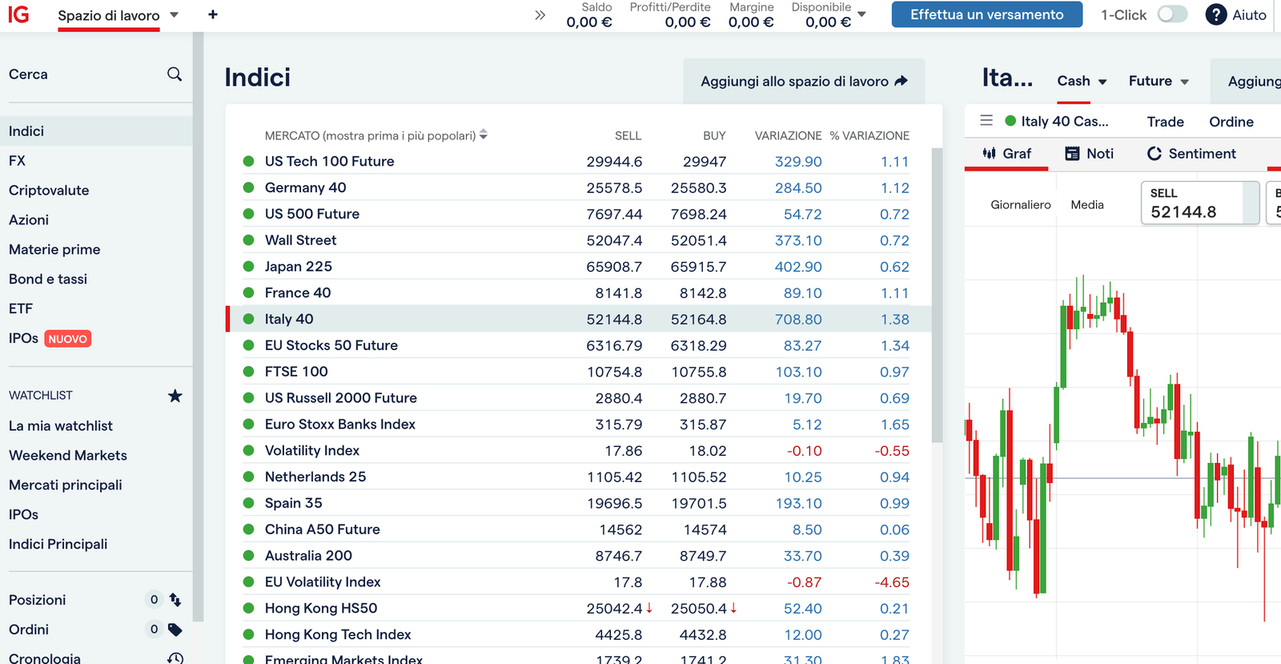
Task: Click the SELL 52144.8 price button
Action: [1199, 203]
